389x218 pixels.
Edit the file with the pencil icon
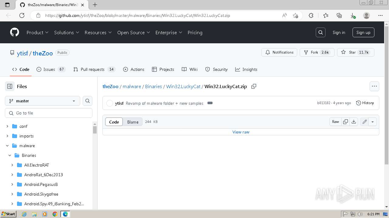coord(364,122)
